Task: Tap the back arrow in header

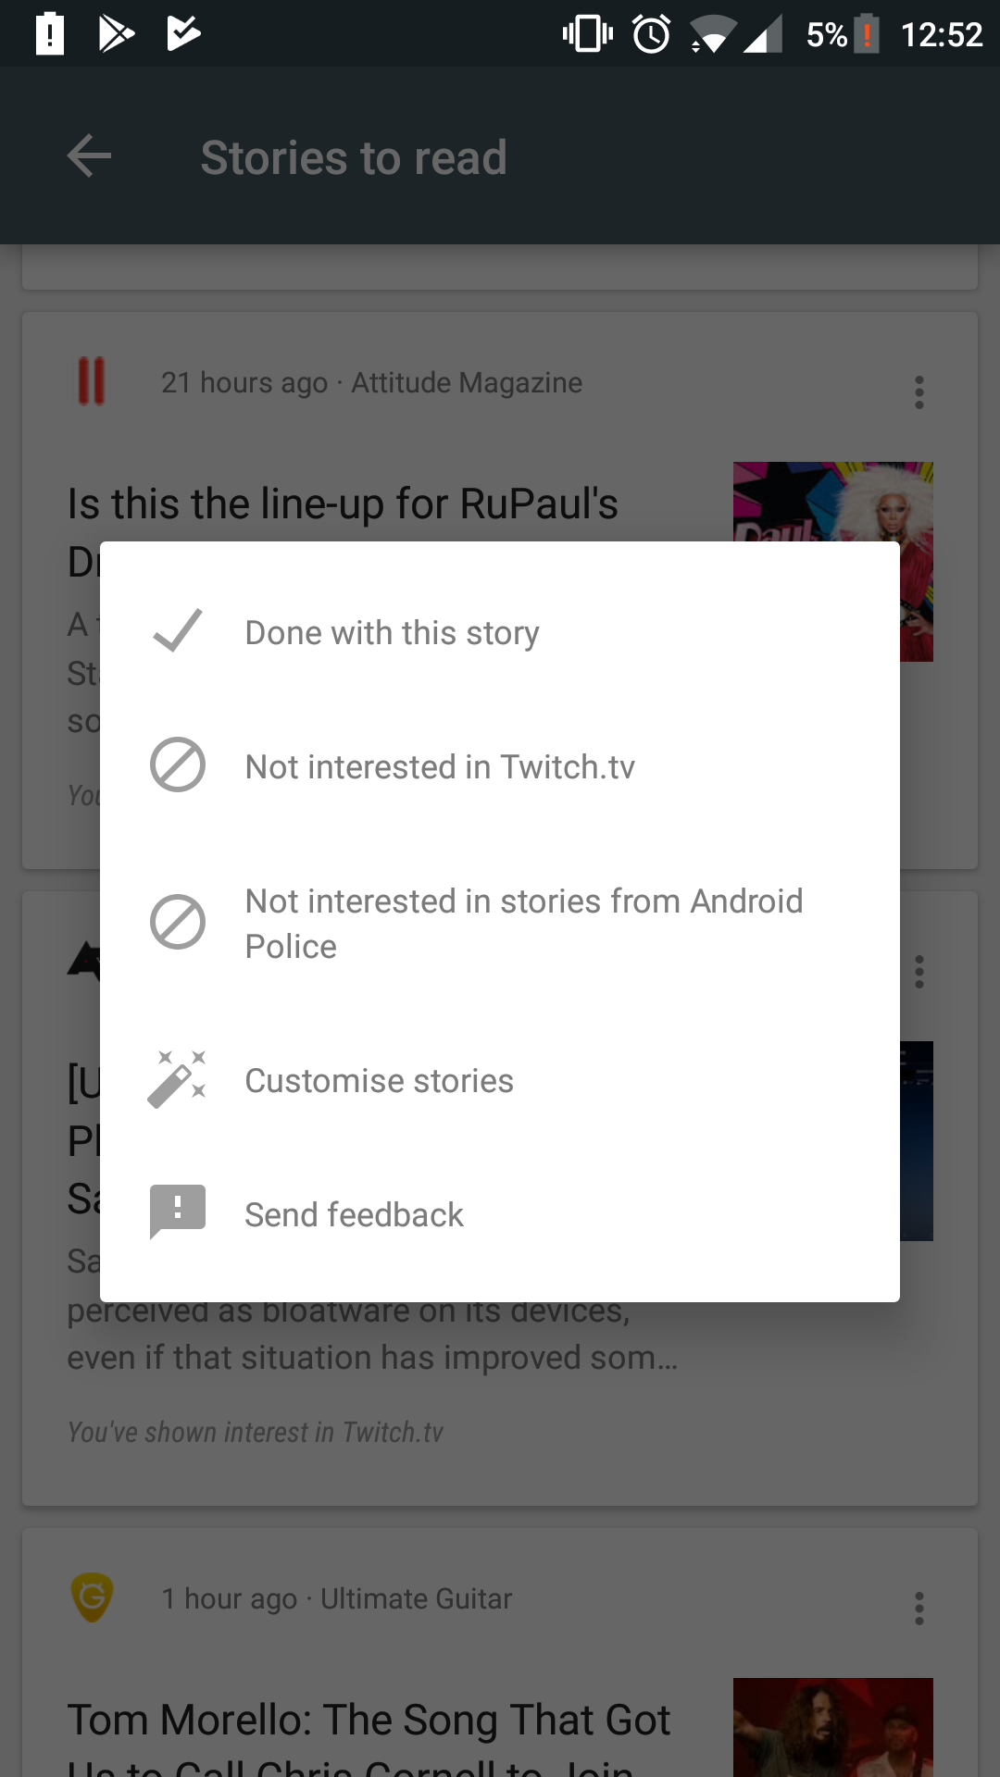Action: (90, 155)
